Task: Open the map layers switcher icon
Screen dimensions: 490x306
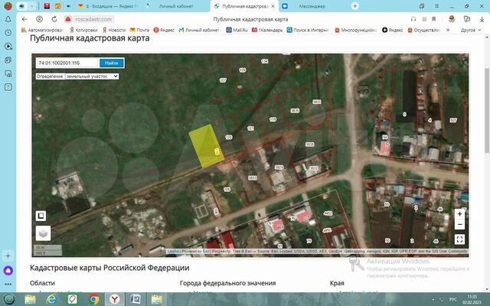Action: pos(44,234)
